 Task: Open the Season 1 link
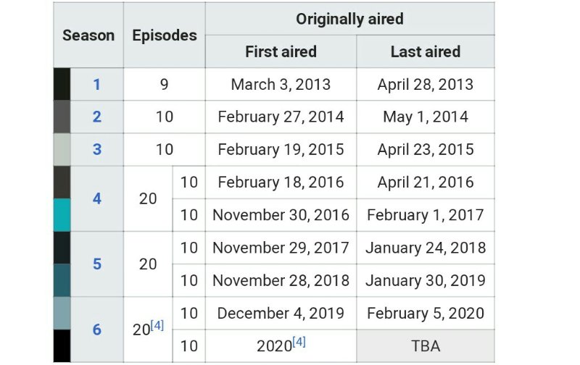[97, 85]
